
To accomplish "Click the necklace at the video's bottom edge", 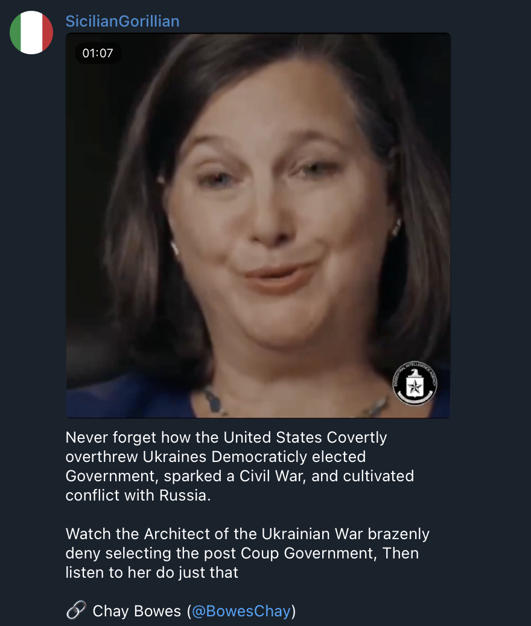I will tap(216, 401).
